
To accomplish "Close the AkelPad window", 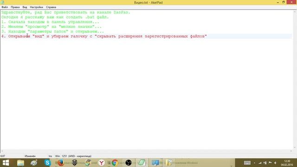I will coord(291,2).
